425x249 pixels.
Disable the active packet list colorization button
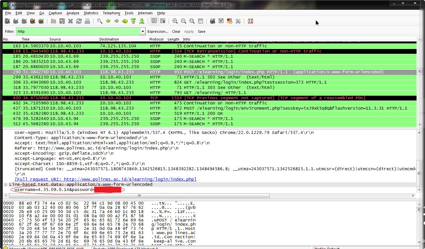click(154, 21)
